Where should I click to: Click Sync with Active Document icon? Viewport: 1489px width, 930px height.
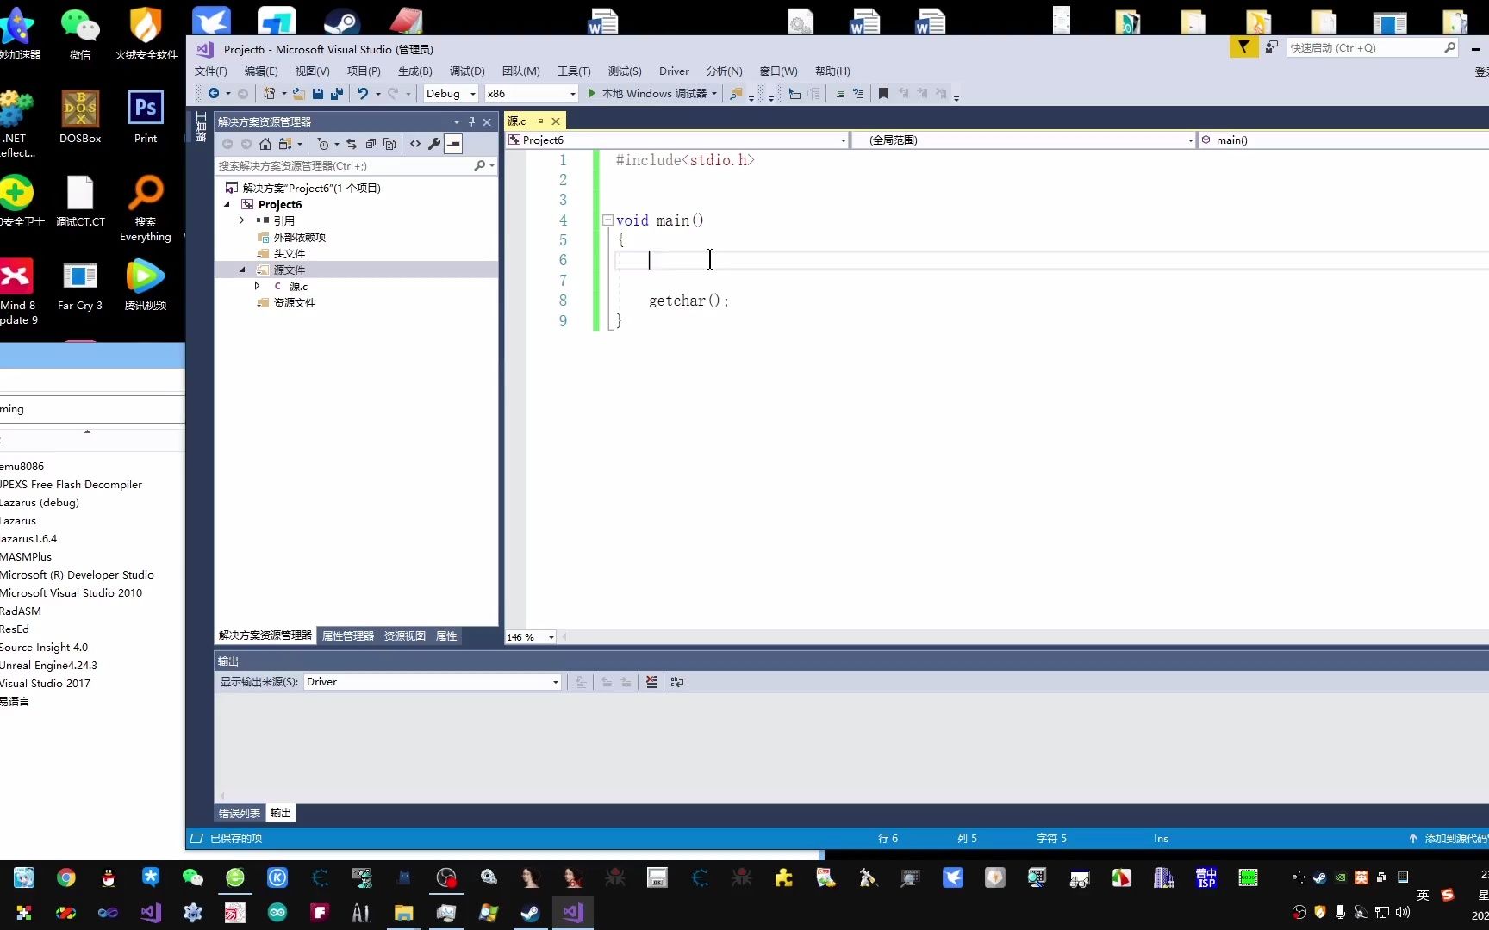click(x=352, y=144)
